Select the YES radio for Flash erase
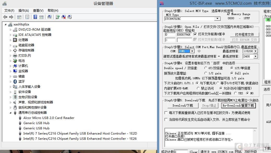 coord(235,93)
